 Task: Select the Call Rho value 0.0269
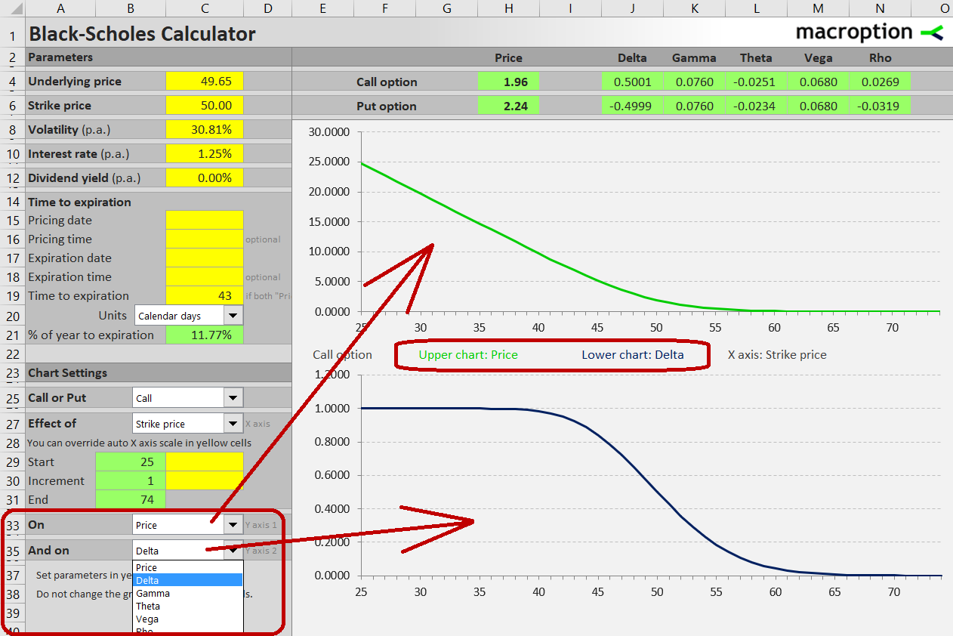(880, 82)
